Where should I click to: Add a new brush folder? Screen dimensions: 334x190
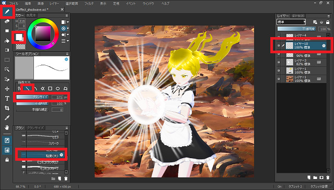tap(53, 179)
